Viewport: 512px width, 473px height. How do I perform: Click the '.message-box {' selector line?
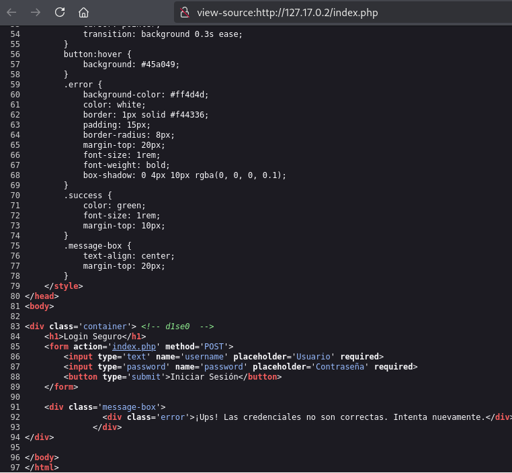point(97,246)
